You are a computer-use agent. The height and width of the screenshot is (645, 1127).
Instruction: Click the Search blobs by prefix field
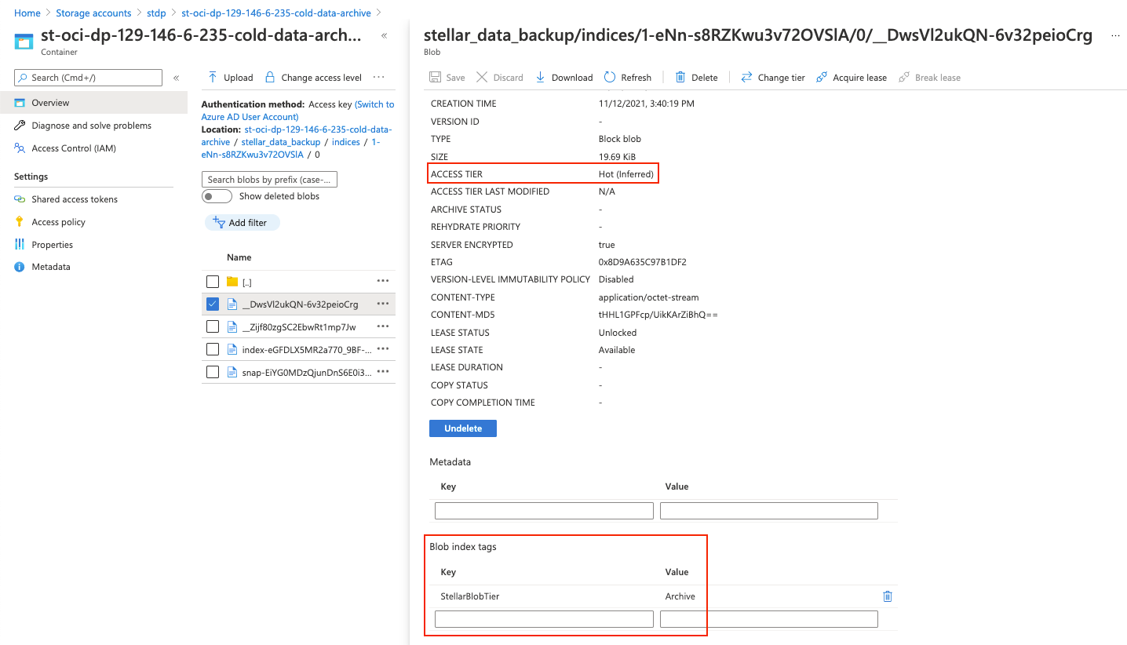point(269,180)
